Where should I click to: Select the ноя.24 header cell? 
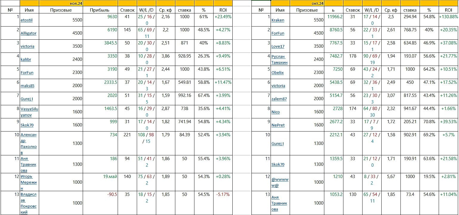[x=61, y=4]
